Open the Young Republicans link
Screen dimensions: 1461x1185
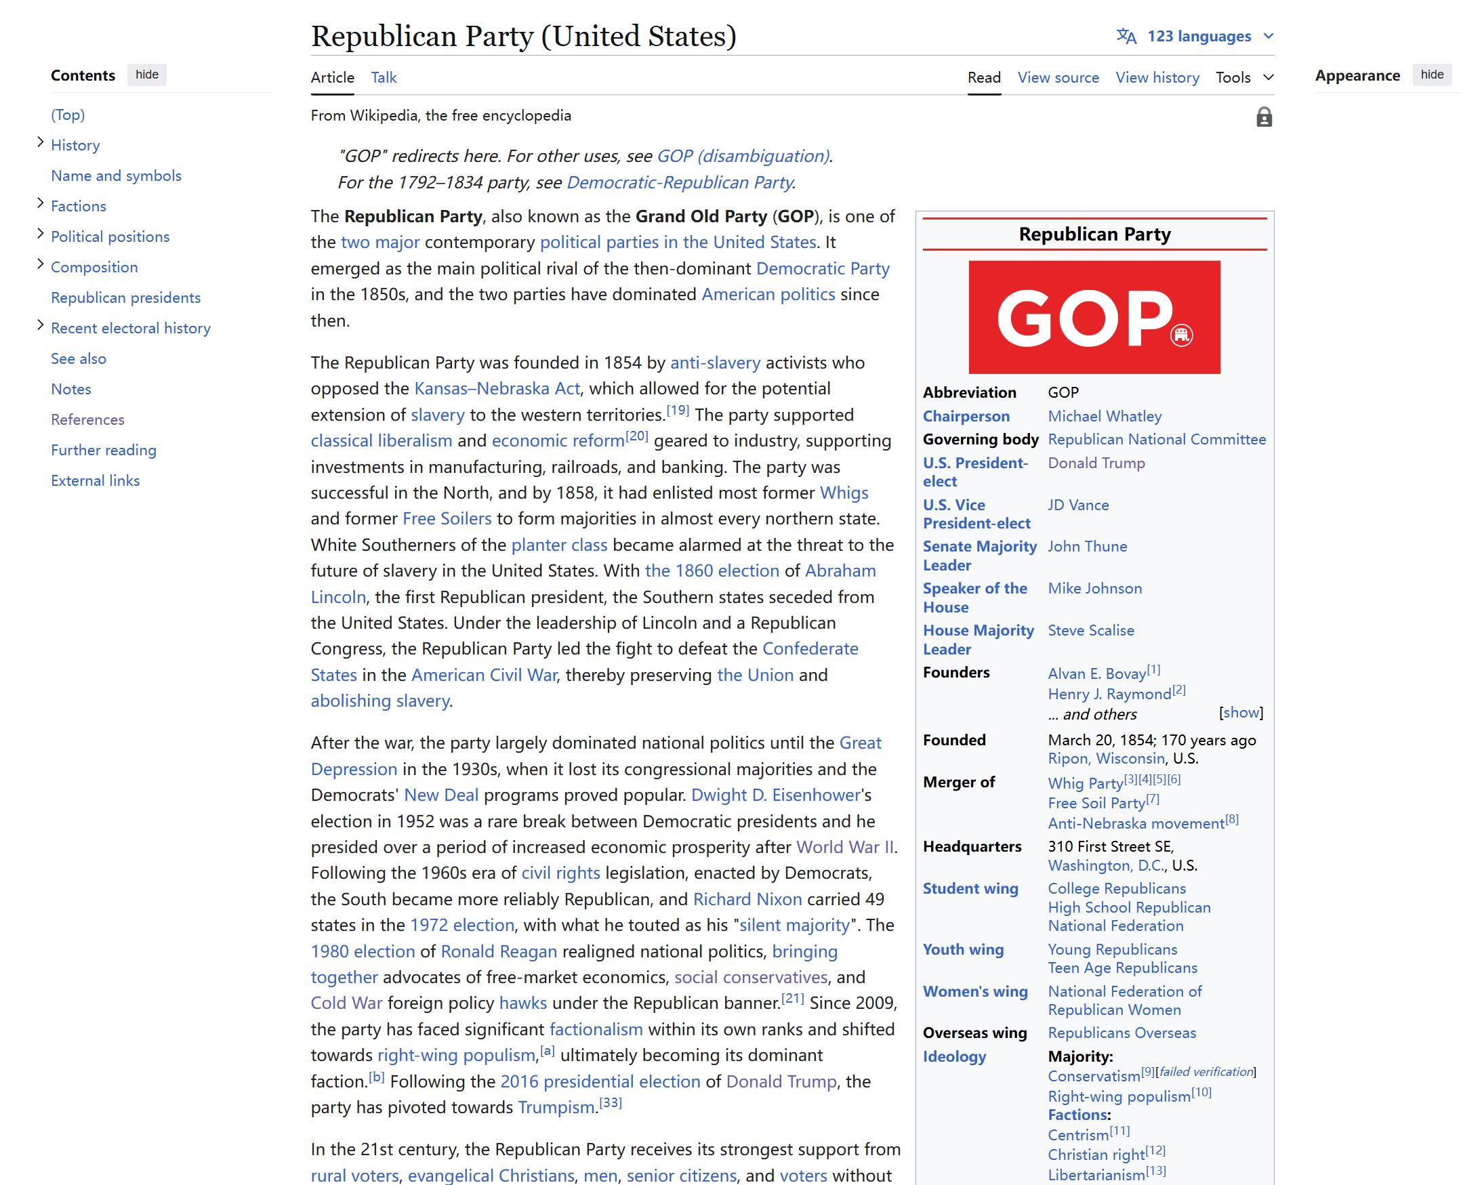click(x=1112, y=949)
